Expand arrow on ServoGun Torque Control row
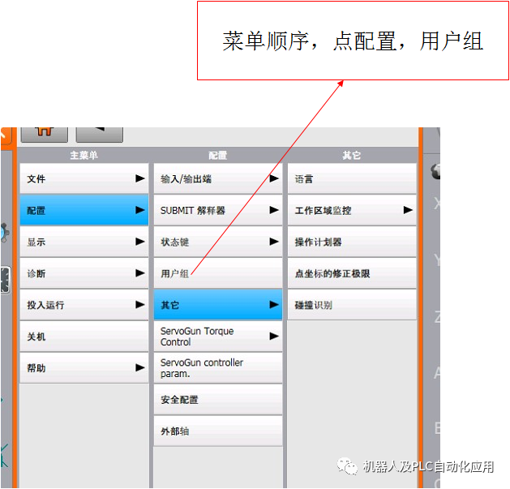 [x=274, y=336]
